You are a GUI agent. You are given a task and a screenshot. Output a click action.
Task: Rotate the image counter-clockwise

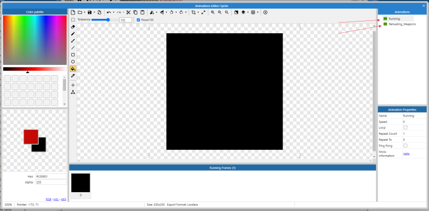[172, 12]
